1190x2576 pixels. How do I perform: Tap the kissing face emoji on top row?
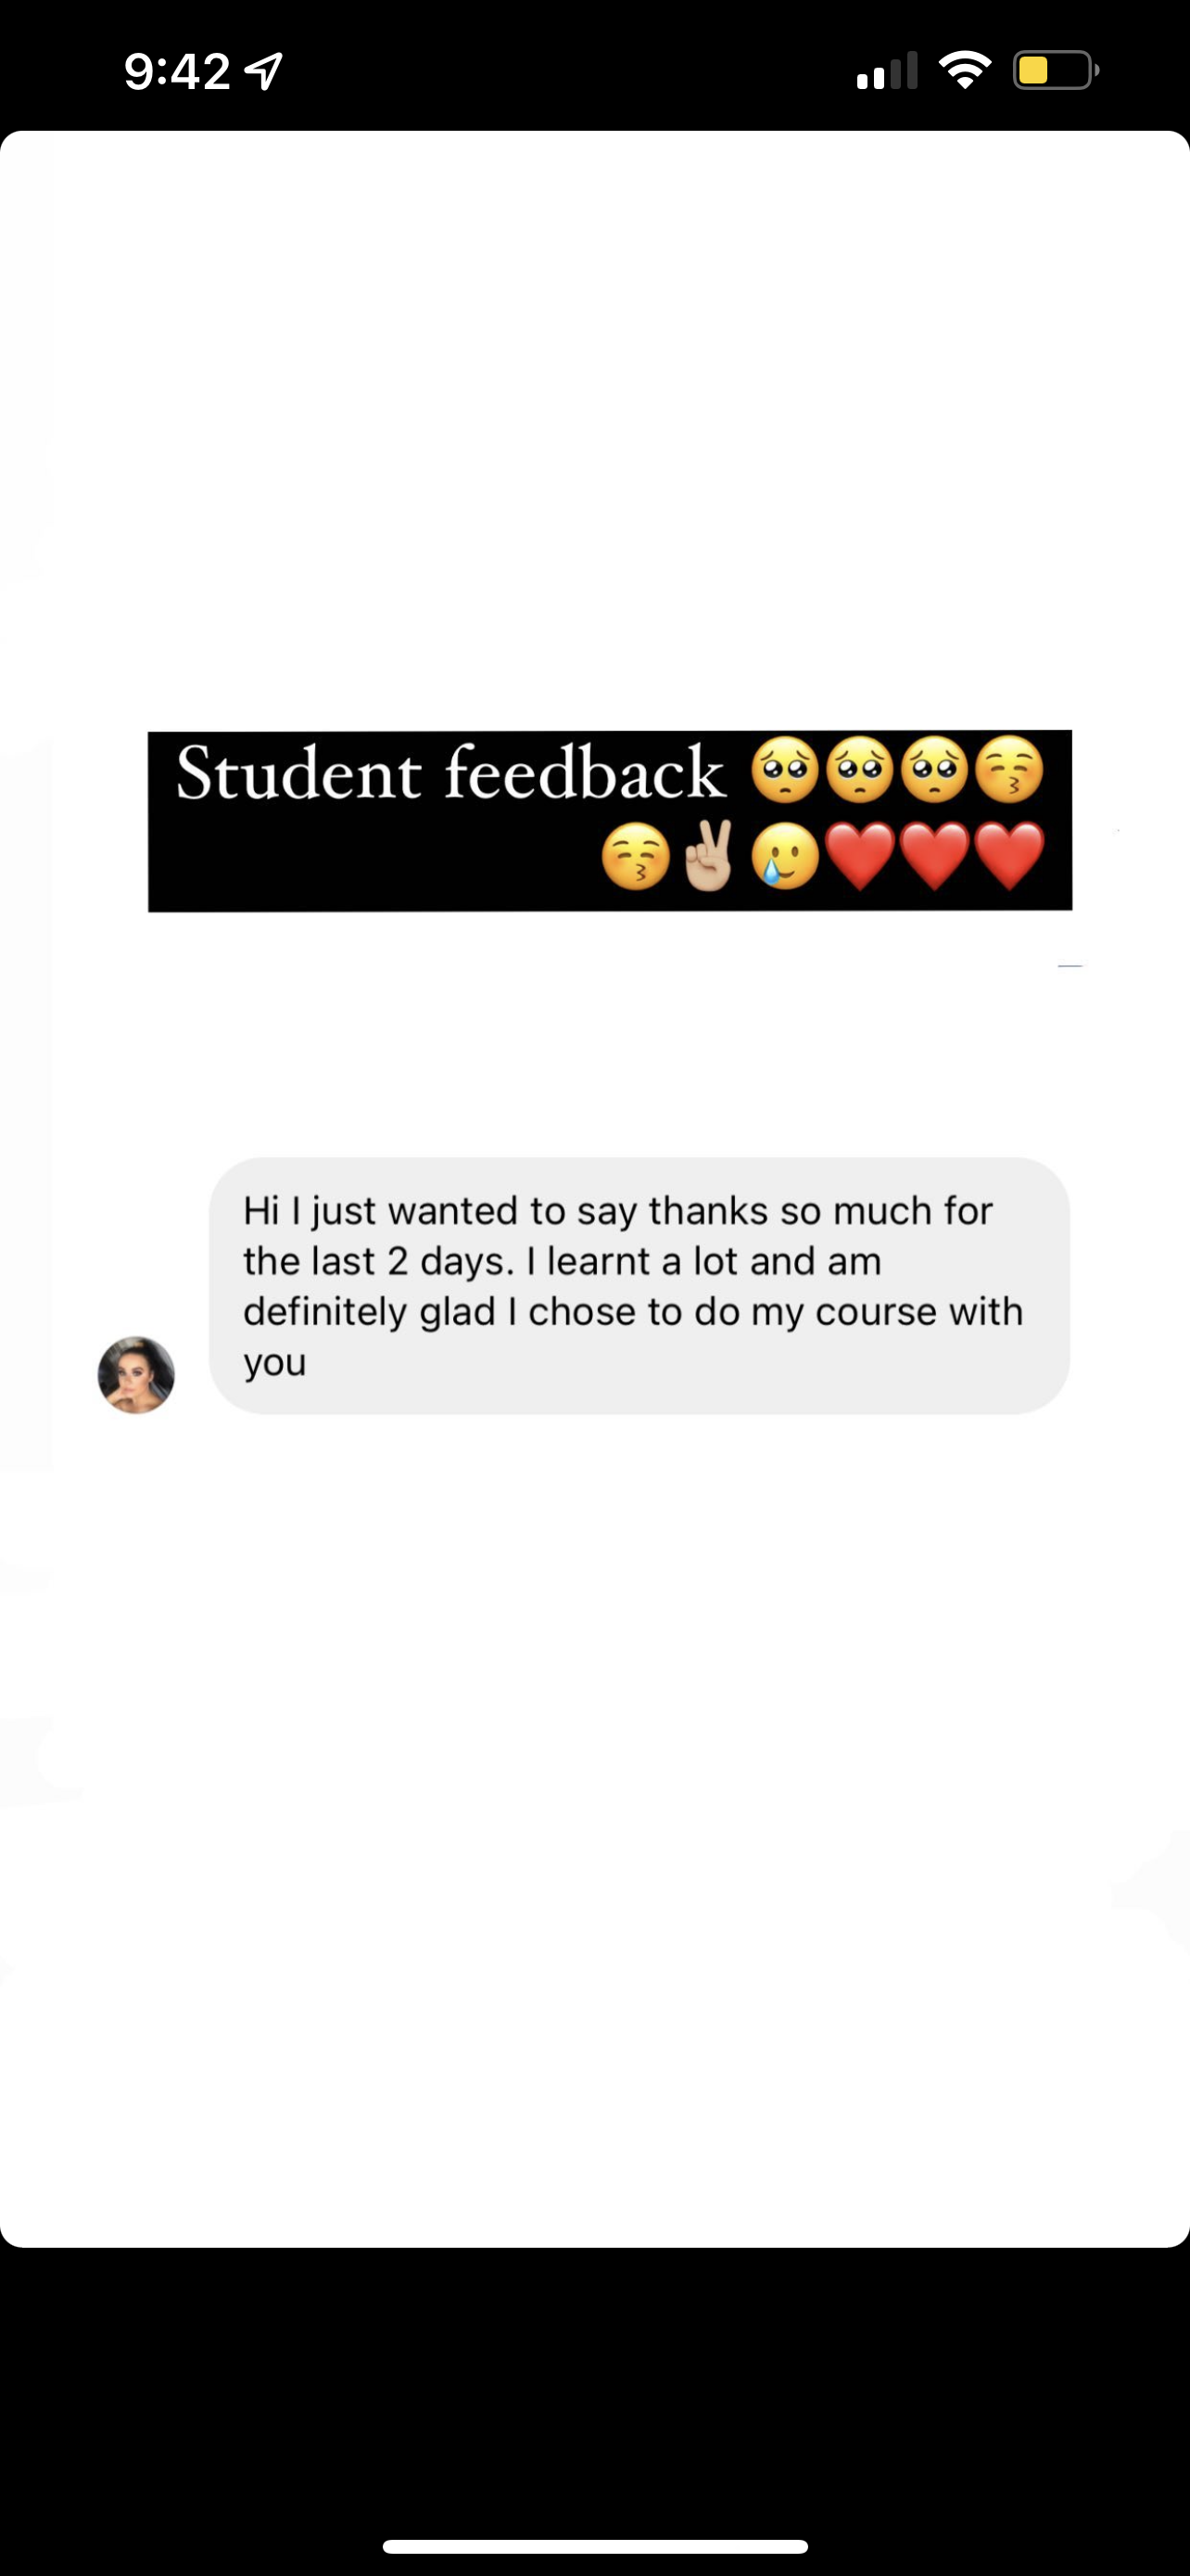coord(1009,771)
